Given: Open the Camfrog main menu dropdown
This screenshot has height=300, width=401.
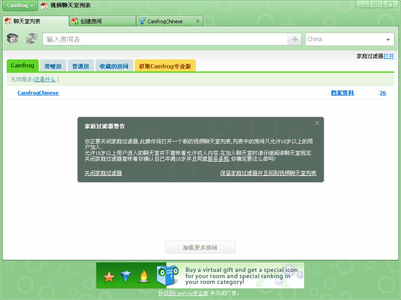Looking at the screenshot, I should click(x=20, y=5).
